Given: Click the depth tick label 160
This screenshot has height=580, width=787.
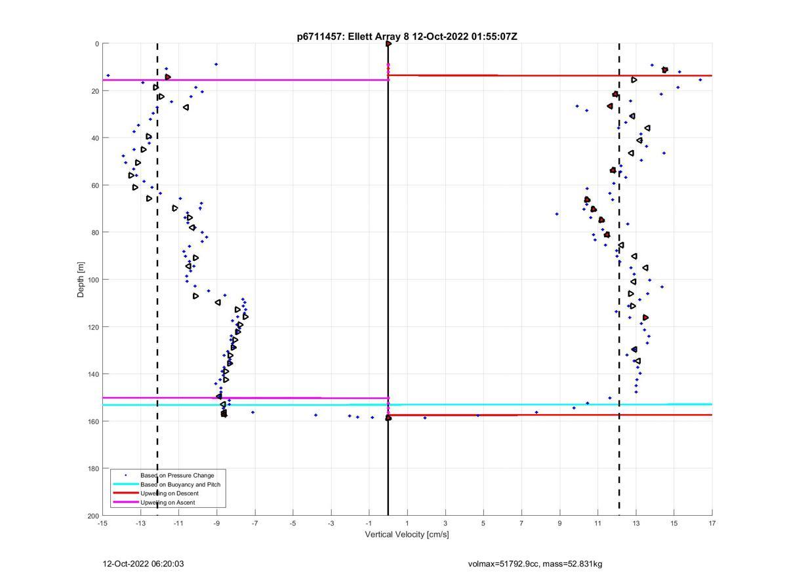Looking at the screenshot, I should (x=93, y=421).
